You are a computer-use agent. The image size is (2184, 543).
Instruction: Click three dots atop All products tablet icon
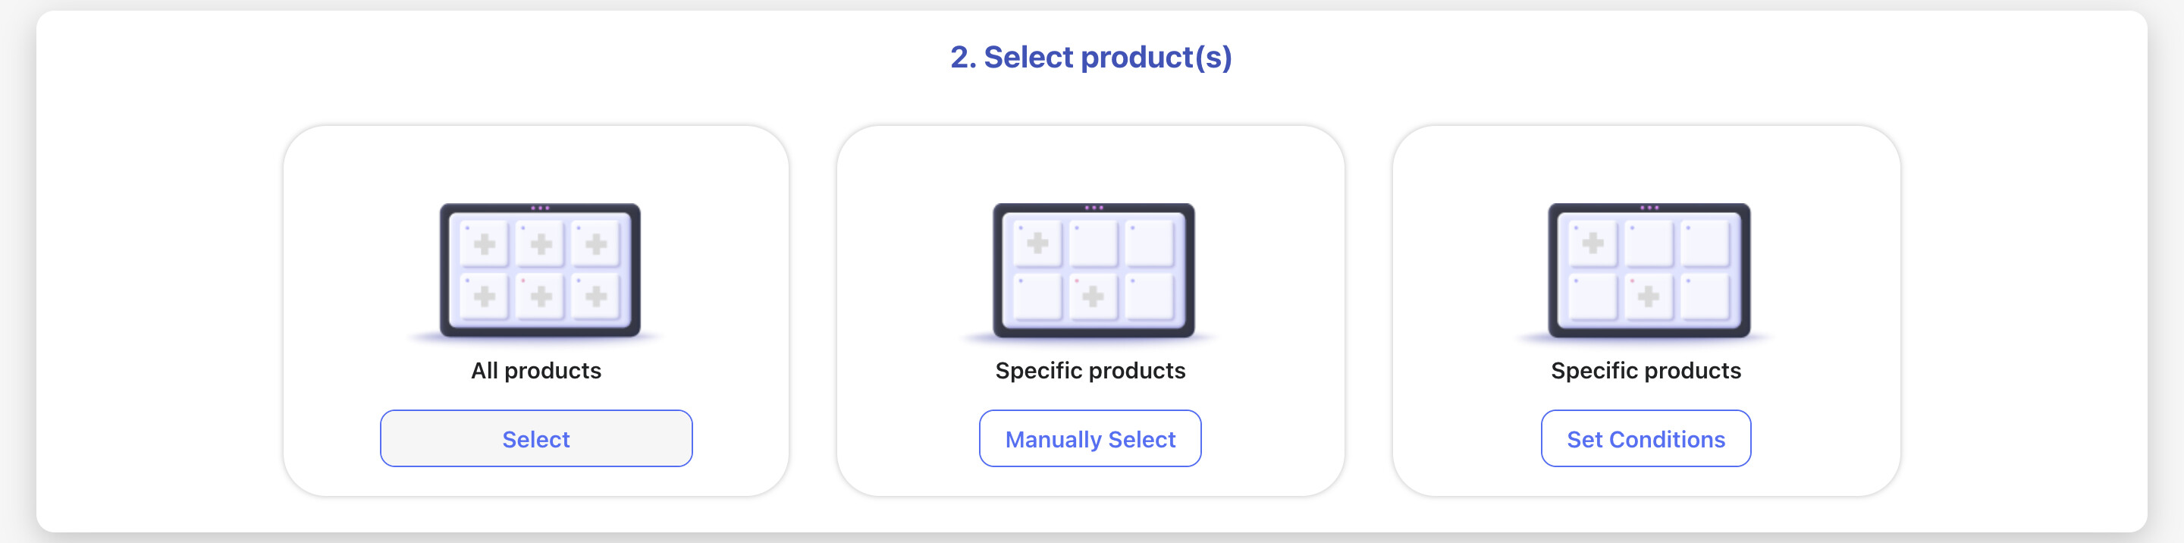(540, 208)
